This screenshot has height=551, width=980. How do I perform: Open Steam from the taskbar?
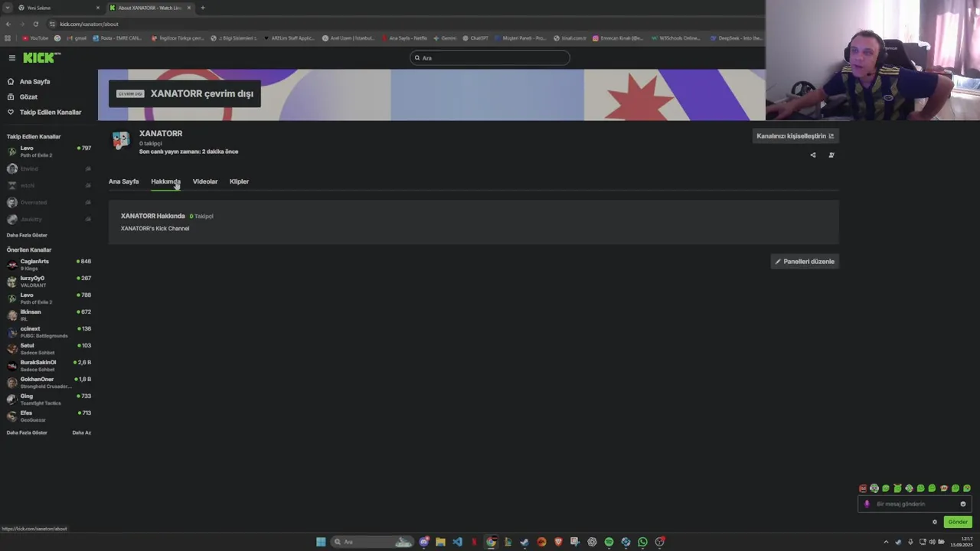[524, 542]
